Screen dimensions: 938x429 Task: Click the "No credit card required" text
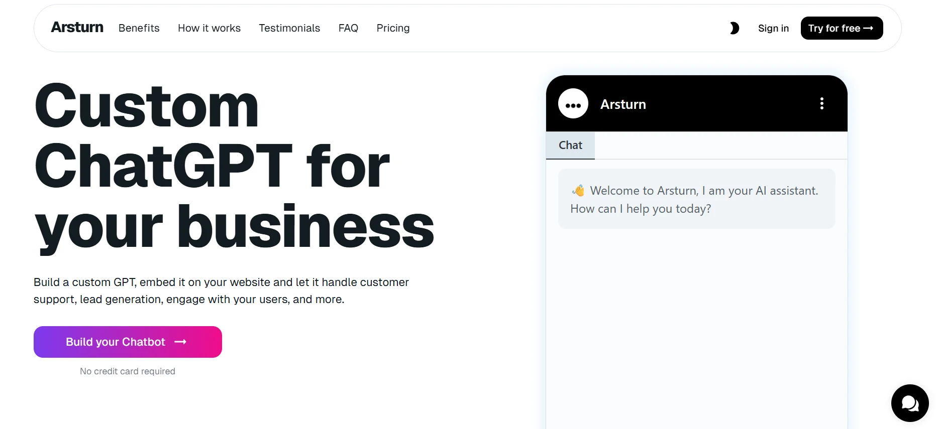128,371
